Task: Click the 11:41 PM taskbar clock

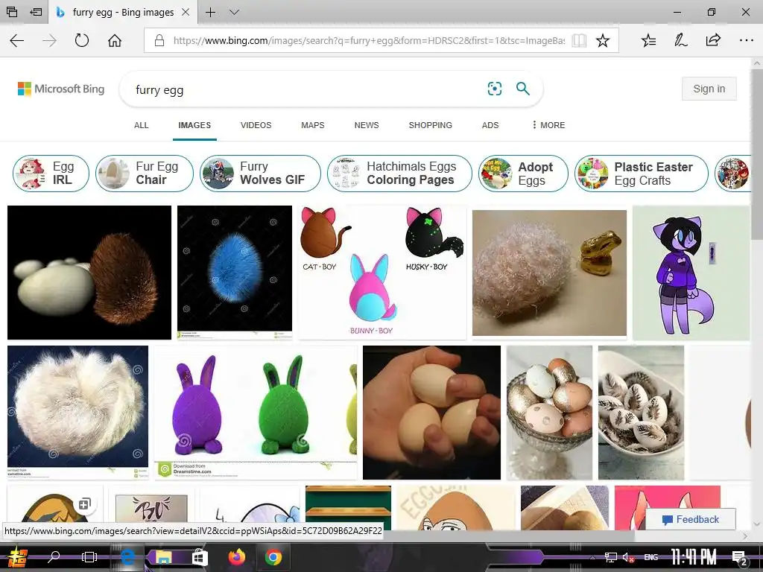Action: [694, 557]
